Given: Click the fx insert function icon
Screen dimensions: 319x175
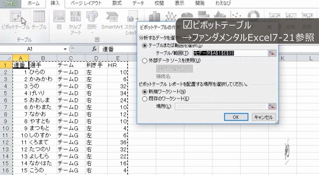Looking at the screenshot, I should (x=94, y=49).
